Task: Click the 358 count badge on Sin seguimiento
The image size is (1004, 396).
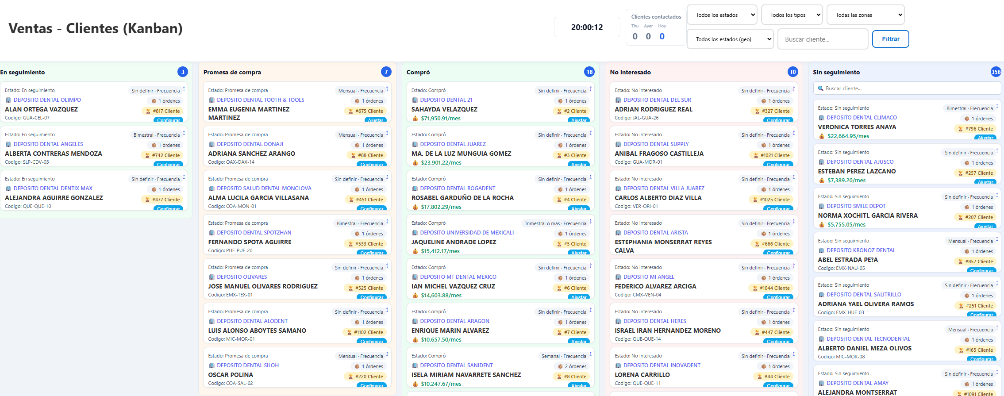Action: pyautogui.click(x=996, y=72)
